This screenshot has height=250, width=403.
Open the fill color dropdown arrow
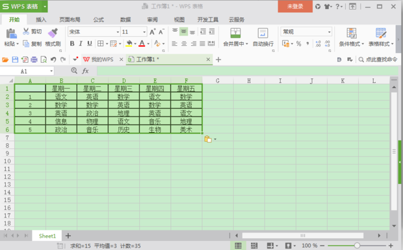click(135, 44)
